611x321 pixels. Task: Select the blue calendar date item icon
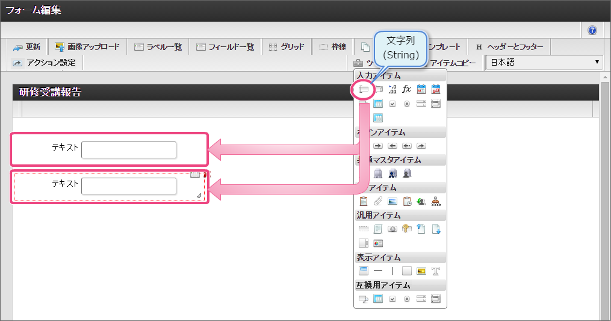(421, 89)
